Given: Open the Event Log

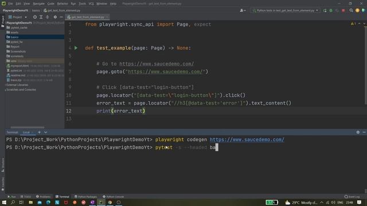Looking at the screenshot, I should pos(352,197).
